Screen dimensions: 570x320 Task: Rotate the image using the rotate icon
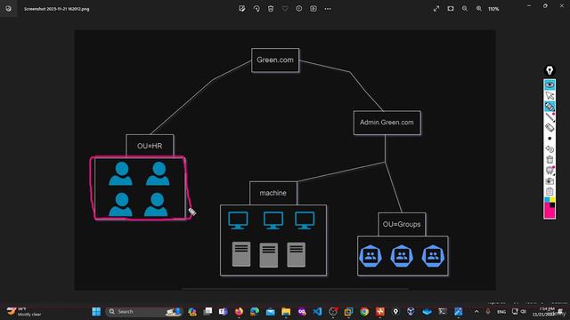[256, 9]
